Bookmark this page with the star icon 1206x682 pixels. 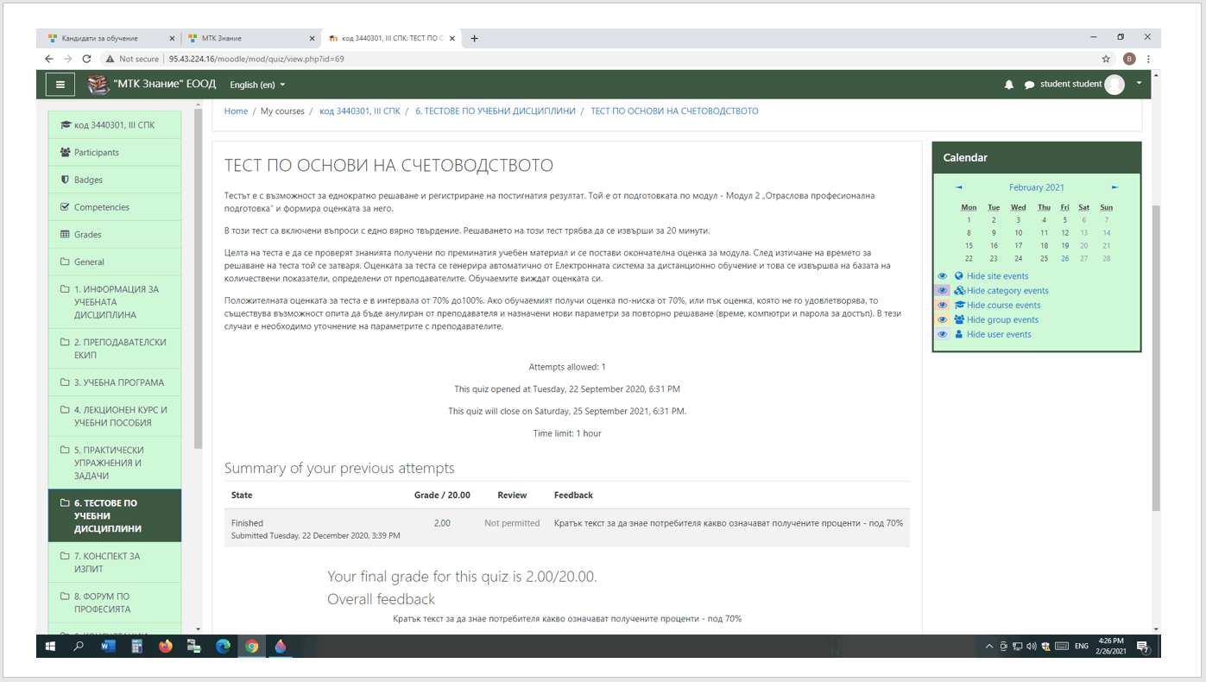[1106, 59]
